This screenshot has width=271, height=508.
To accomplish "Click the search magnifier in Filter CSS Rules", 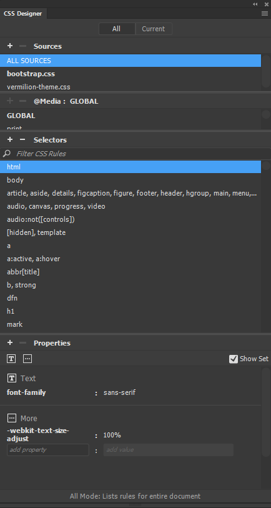I will [6, 154].
